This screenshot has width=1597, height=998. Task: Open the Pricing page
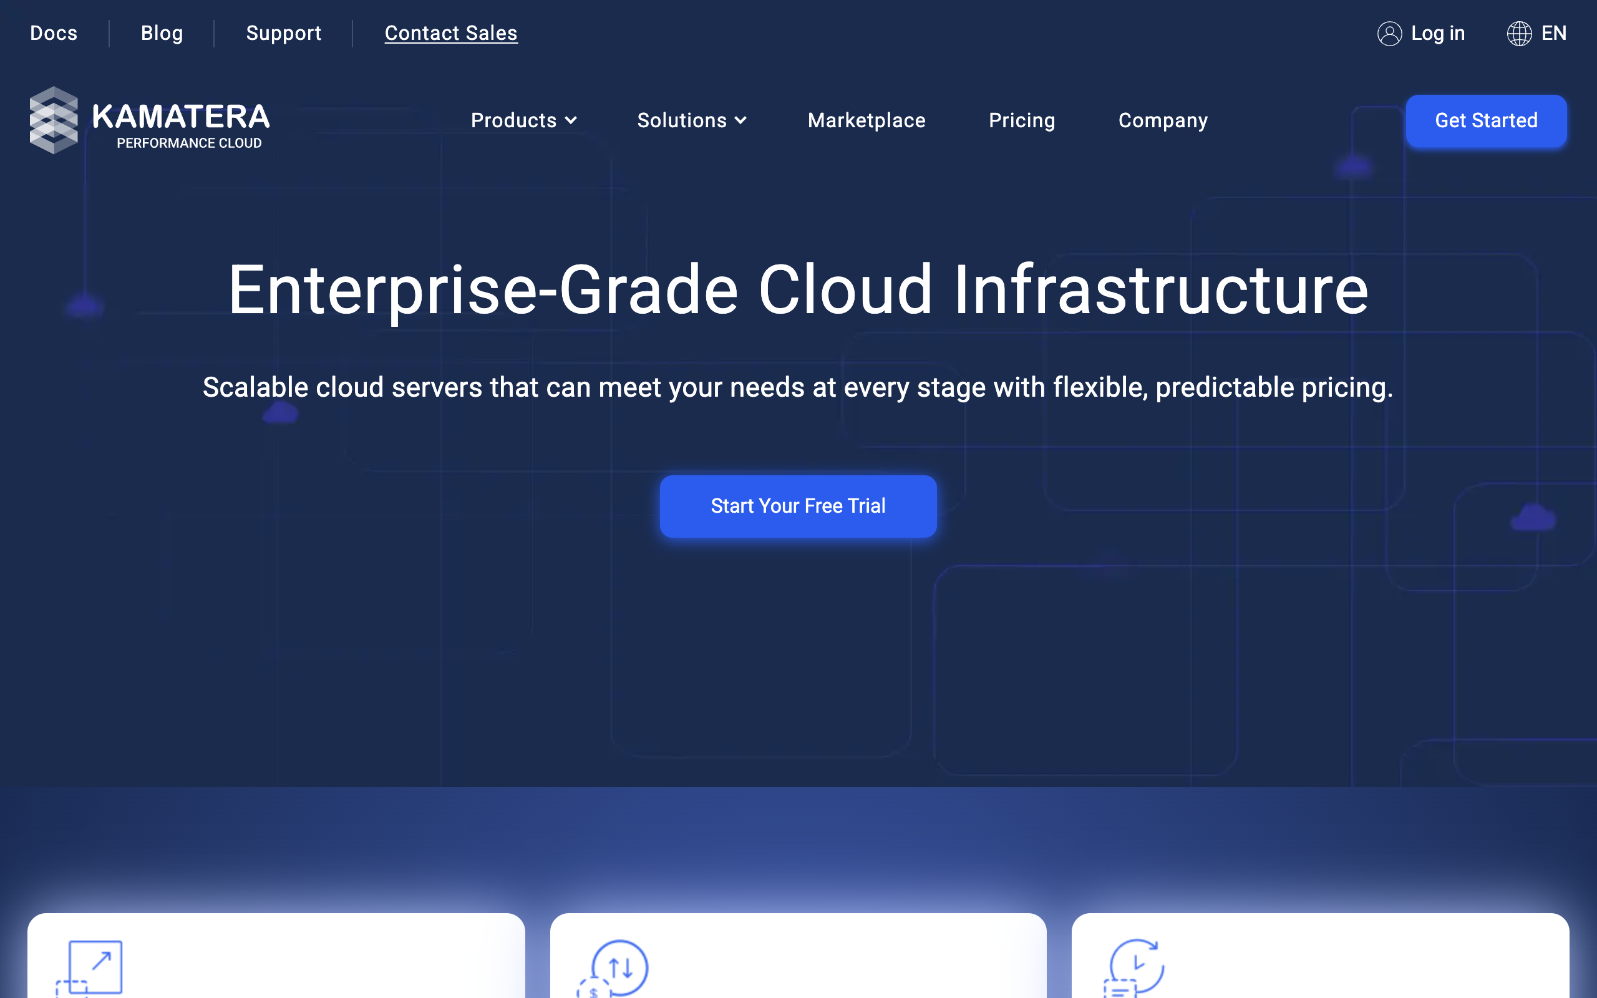point(1022,121)
